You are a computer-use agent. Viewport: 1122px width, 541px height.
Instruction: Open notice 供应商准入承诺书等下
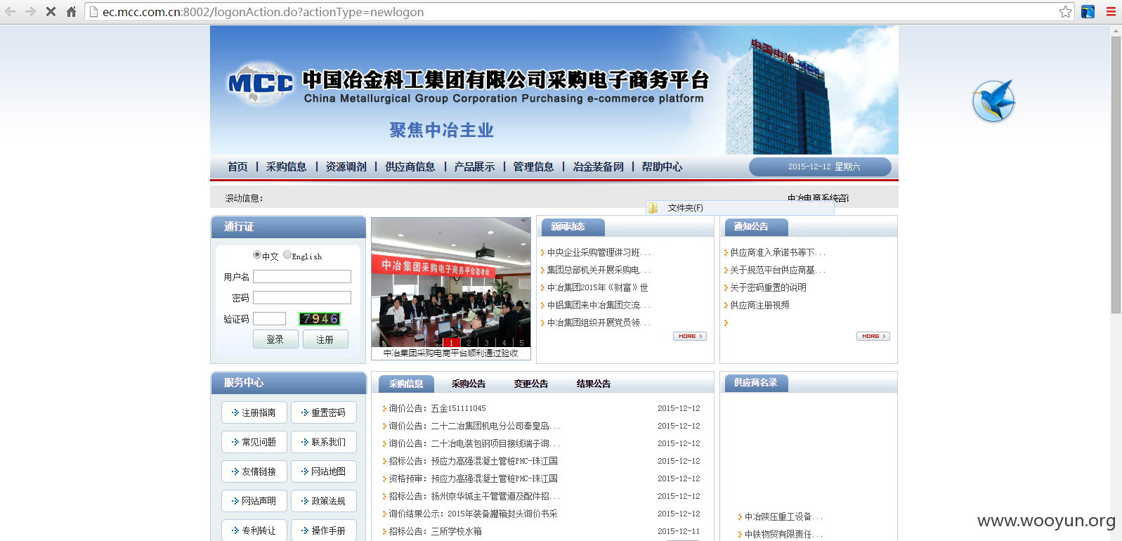[x=778, y=252]
